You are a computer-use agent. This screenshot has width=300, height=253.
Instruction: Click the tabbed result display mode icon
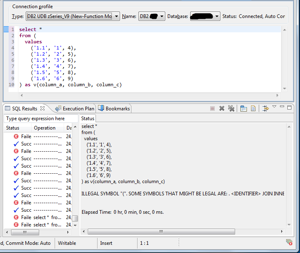tap(244, 109)
